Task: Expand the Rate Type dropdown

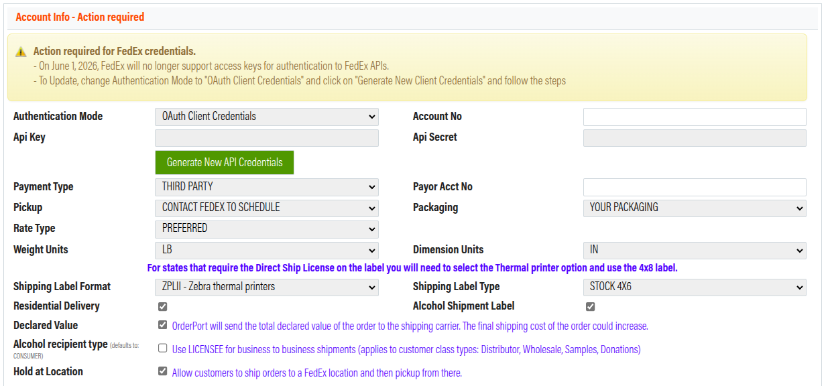Action: (267, 229)
